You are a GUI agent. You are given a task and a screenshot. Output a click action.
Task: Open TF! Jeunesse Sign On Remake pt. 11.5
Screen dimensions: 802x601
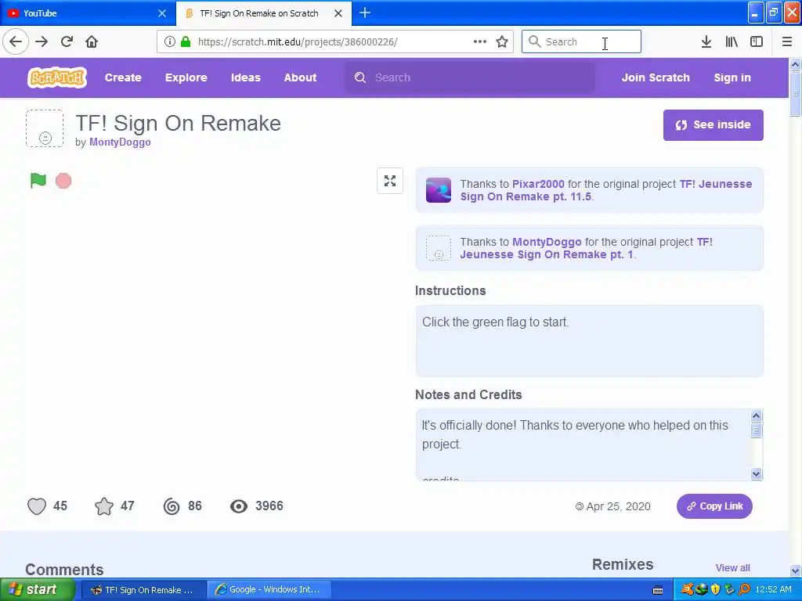point(606,190)
